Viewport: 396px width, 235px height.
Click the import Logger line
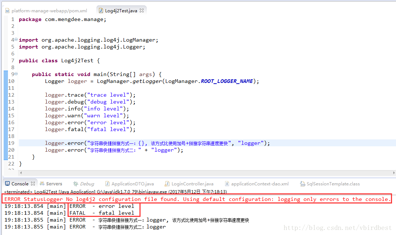[x=82, y=47]
